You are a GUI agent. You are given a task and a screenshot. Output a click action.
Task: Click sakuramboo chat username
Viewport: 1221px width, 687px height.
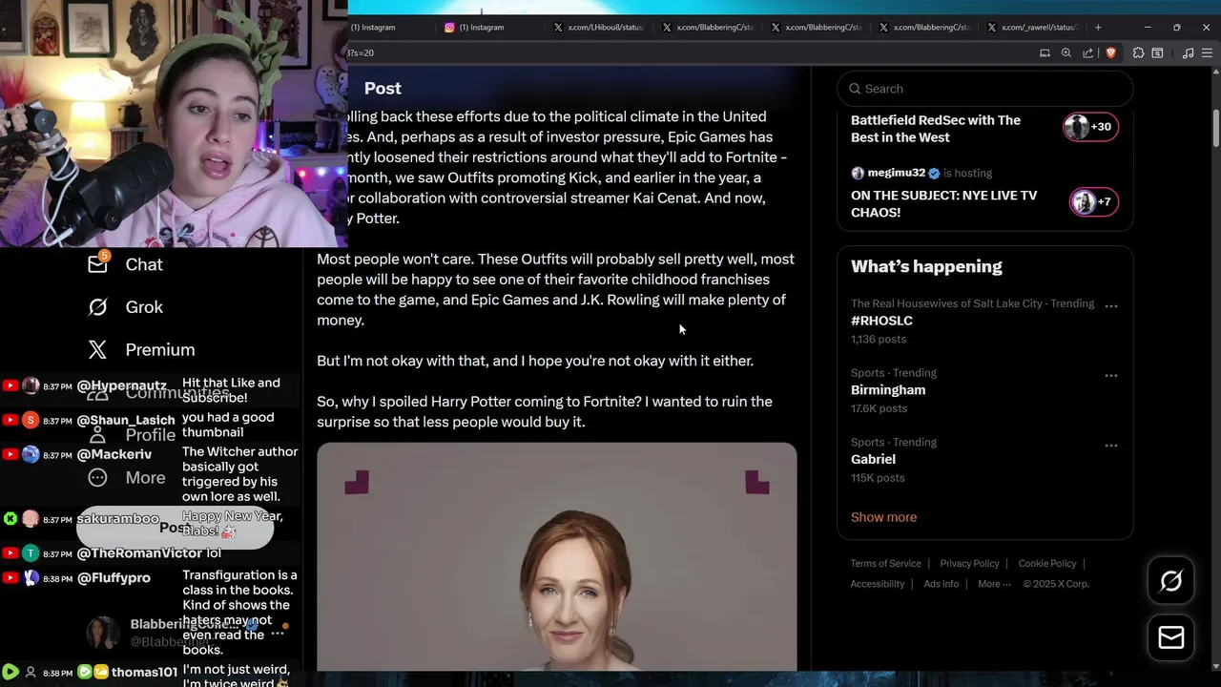pos(117,519)
